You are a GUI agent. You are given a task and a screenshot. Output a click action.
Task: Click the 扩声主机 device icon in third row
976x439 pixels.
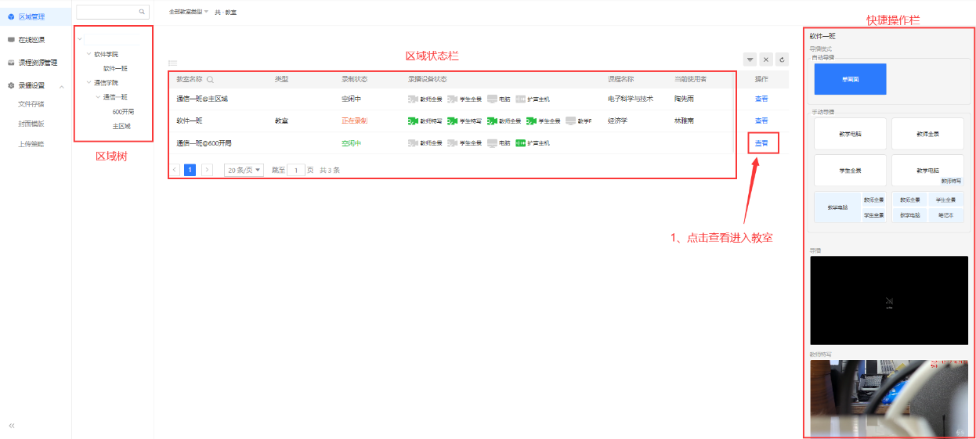[520, 143]
